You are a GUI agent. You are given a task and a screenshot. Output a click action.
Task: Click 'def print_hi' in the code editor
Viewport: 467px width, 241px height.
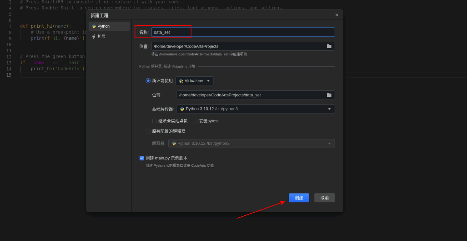point(36,26)
